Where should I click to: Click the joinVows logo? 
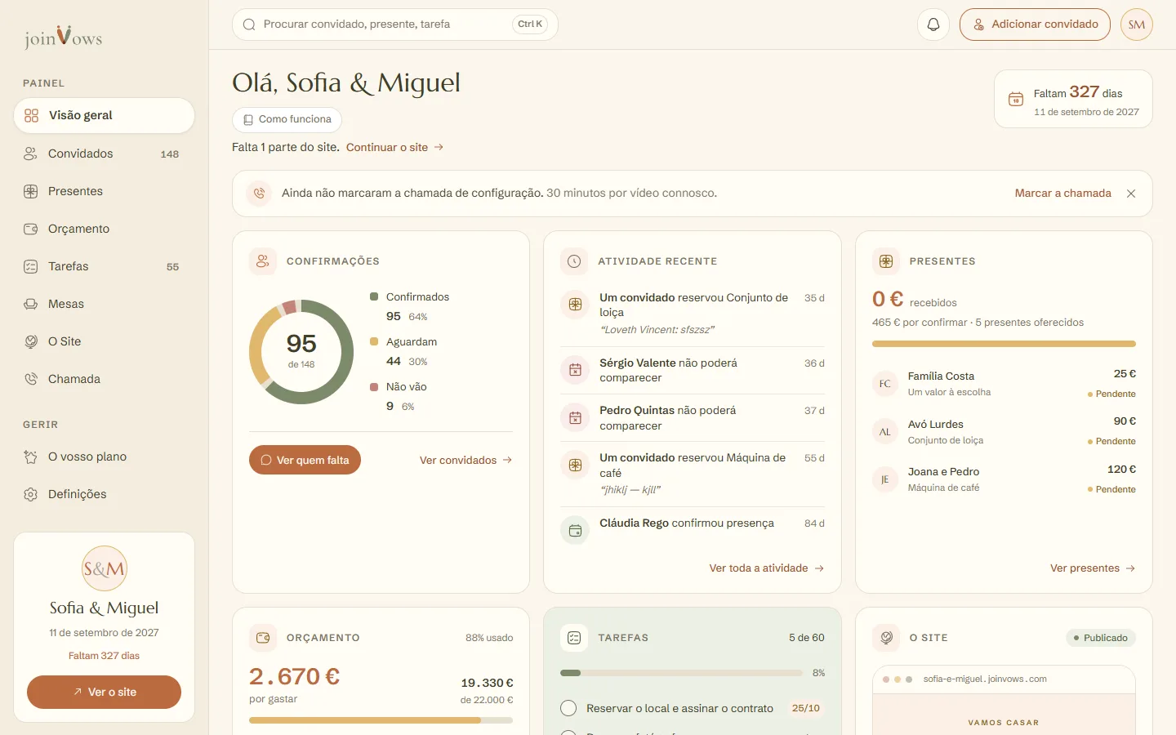(63, 37)
